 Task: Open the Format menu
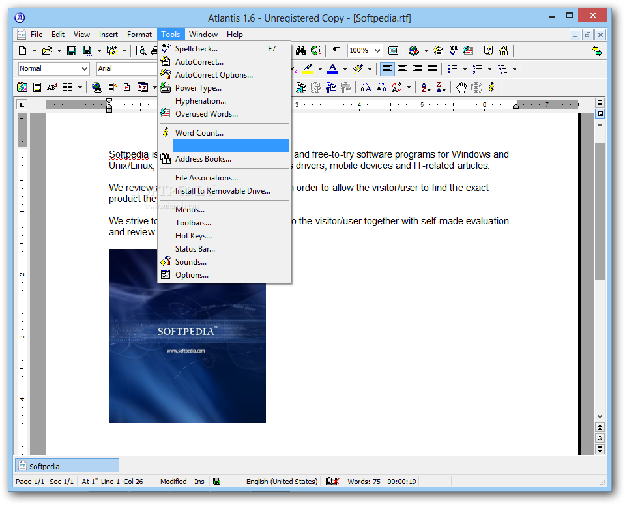[139, 35]
